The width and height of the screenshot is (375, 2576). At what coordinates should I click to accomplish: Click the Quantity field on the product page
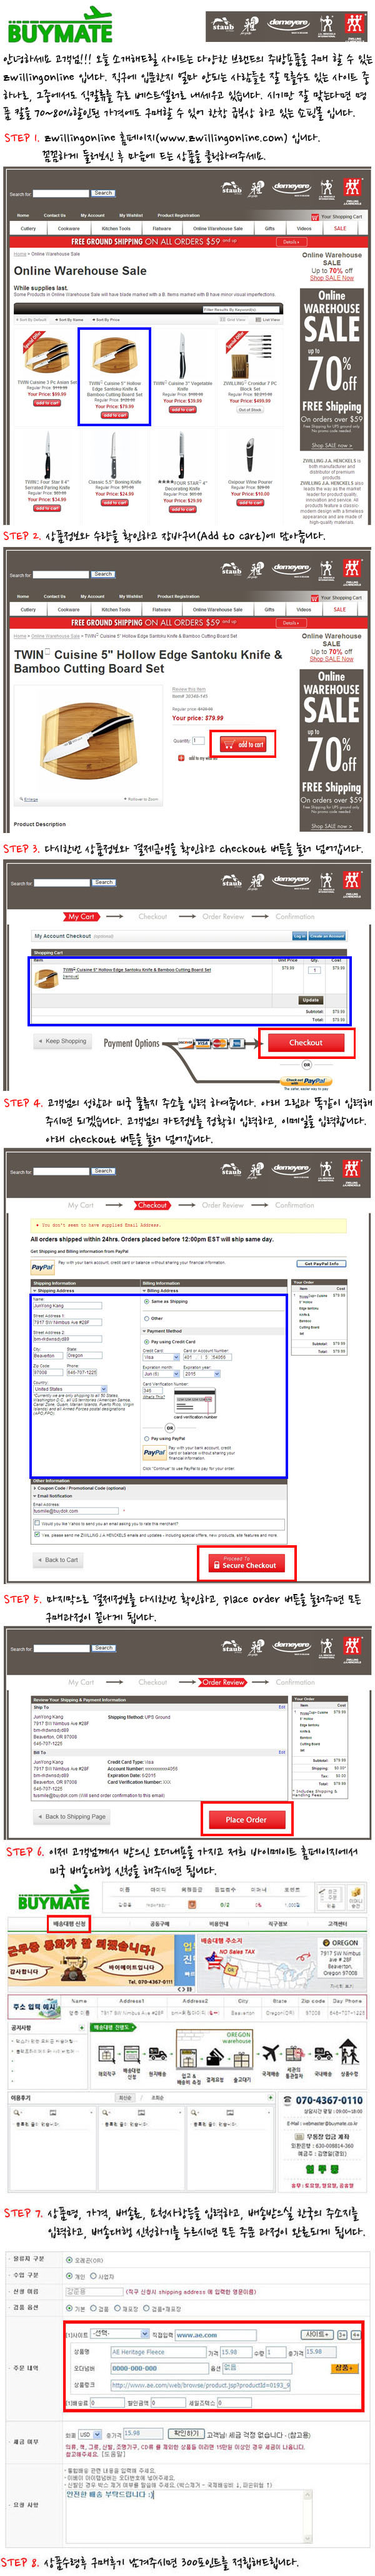[197, 741]
